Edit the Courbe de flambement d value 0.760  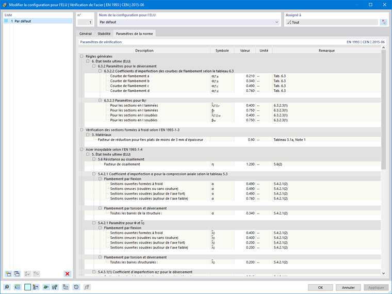pos(245,91)
